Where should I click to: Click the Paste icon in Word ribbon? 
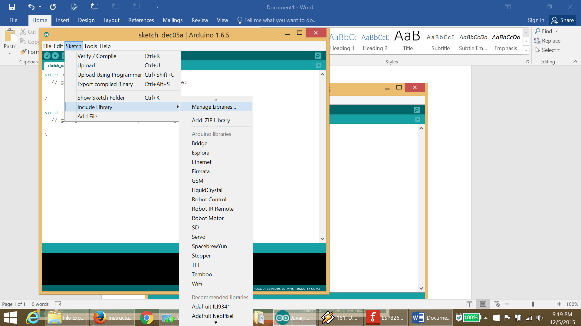[11, 35]
